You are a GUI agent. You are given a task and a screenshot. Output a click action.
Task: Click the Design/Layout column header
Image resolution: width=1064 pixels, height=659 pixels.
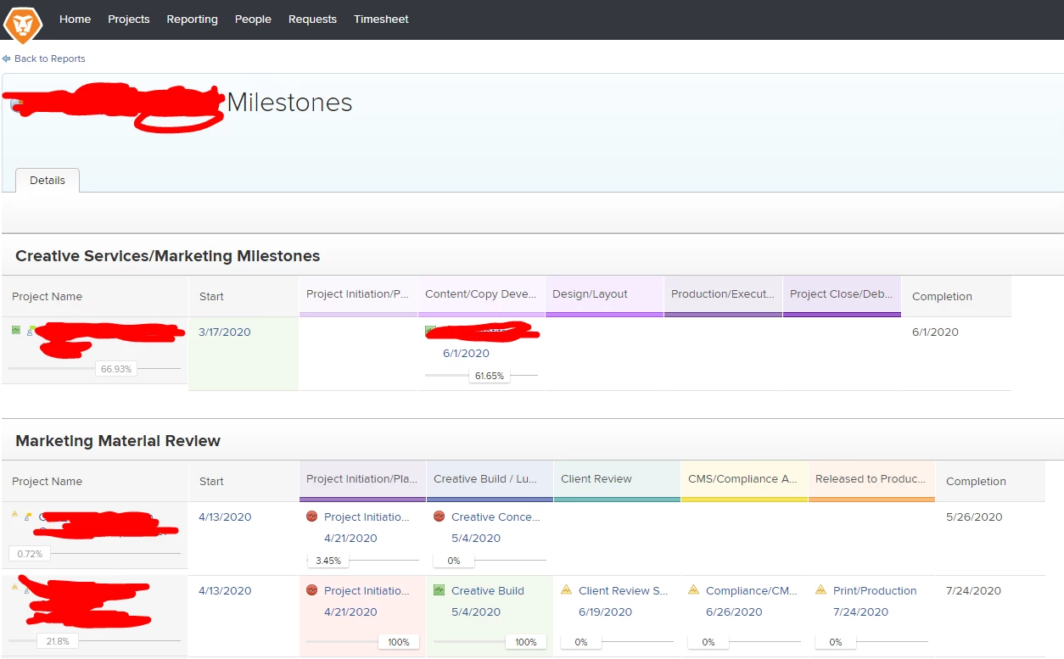coord(604,296)
